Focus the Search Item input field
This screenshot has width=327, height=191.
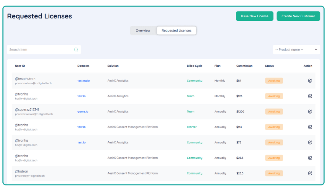coord(40,50)
